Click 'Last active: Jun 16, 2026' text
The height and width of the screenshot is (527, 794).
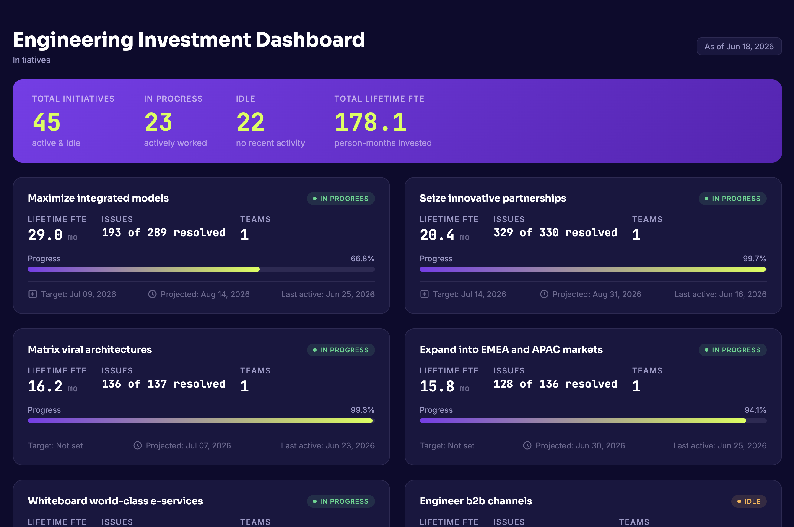(x=720, y=294)
